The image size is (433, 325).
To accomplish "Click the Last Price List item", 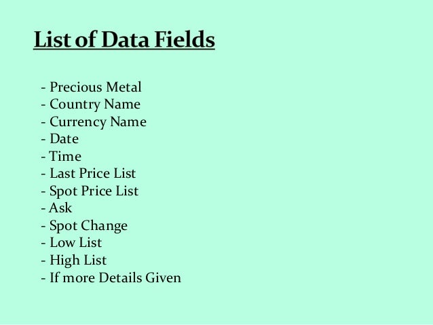I will (88, 174).
